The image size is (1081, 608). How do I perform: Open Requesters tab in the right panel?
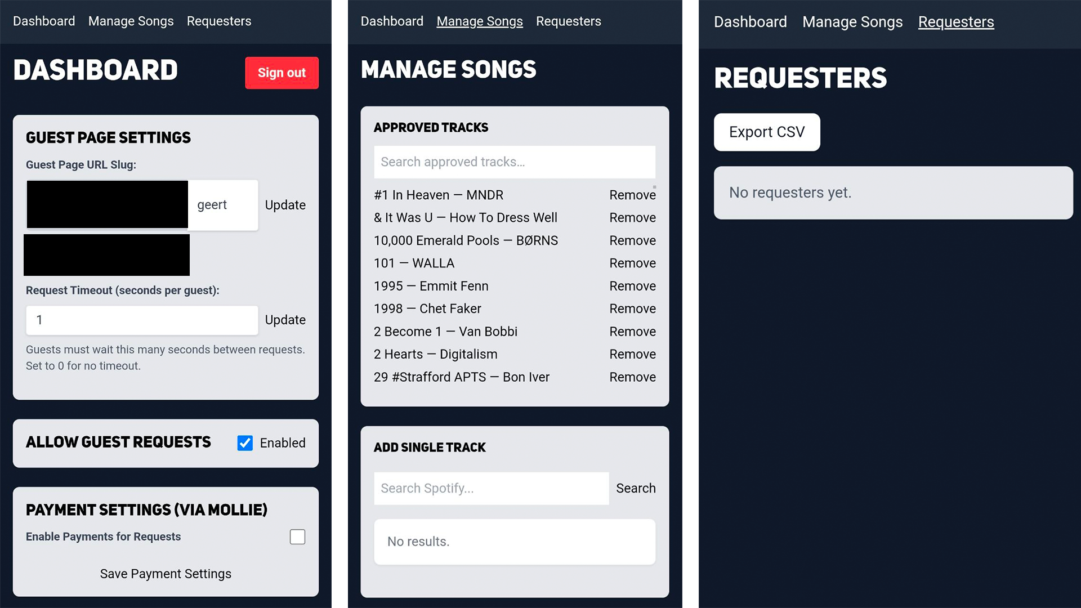coord(955,22)
